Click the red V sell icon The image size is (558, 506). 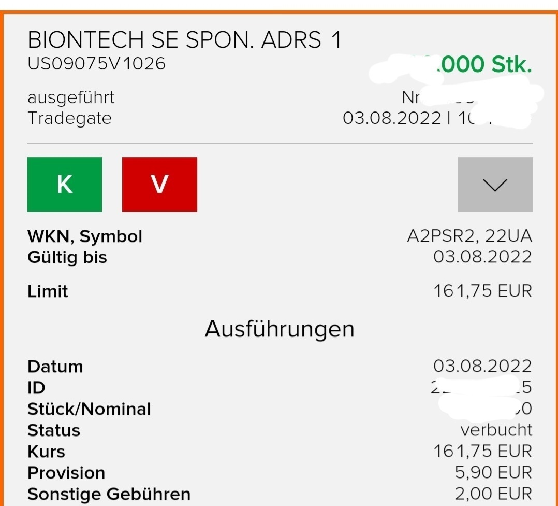click(159, 184)
